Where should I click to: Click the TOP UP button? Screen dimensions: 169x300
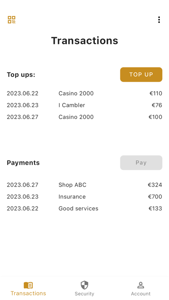coord(141,75)
